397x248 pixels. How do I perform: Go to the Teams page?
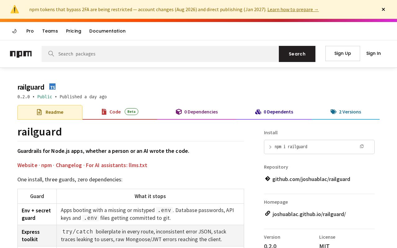(x=50, y=31)
